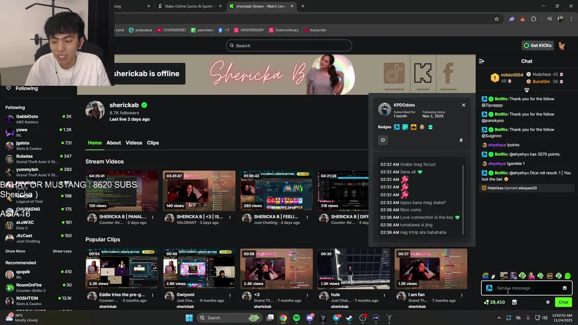
Task: Open Discord from the taskbar
Action: 310,318
